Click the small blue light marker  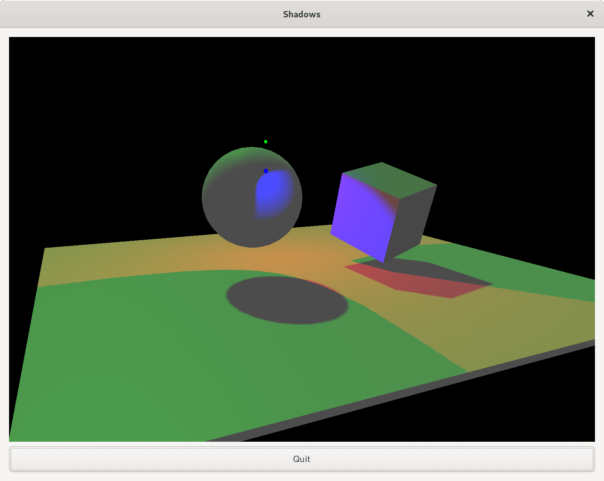(x=266, y=171)
